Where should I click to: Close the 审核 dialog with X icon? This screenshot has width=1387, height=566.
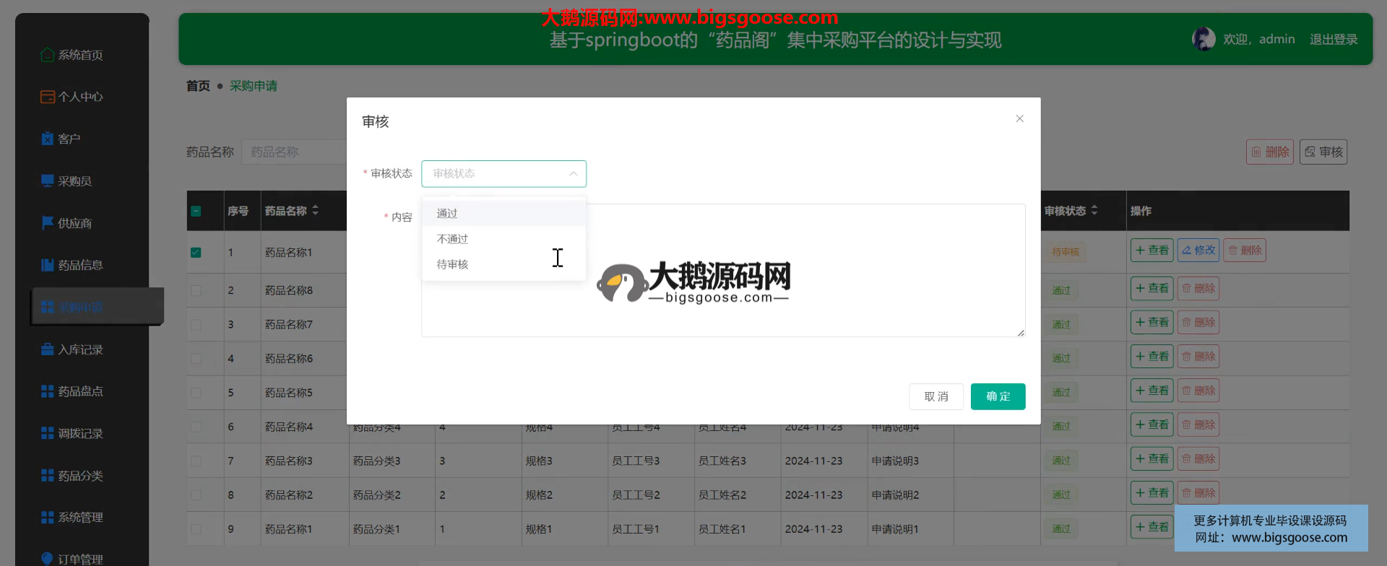click(x=1019, y=118)
